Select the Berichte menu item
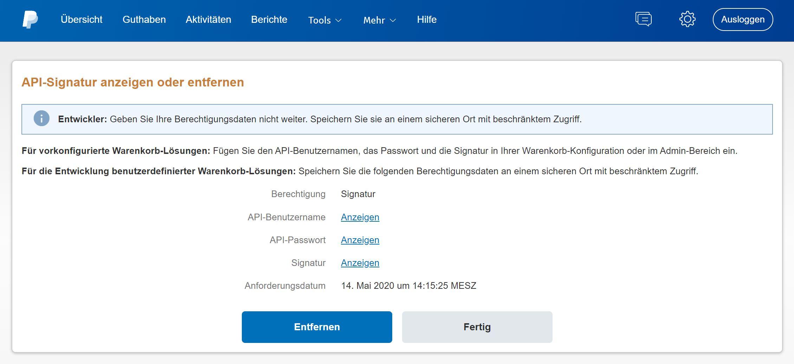Screen dimensions: 794x364 (x=269, y=20)
